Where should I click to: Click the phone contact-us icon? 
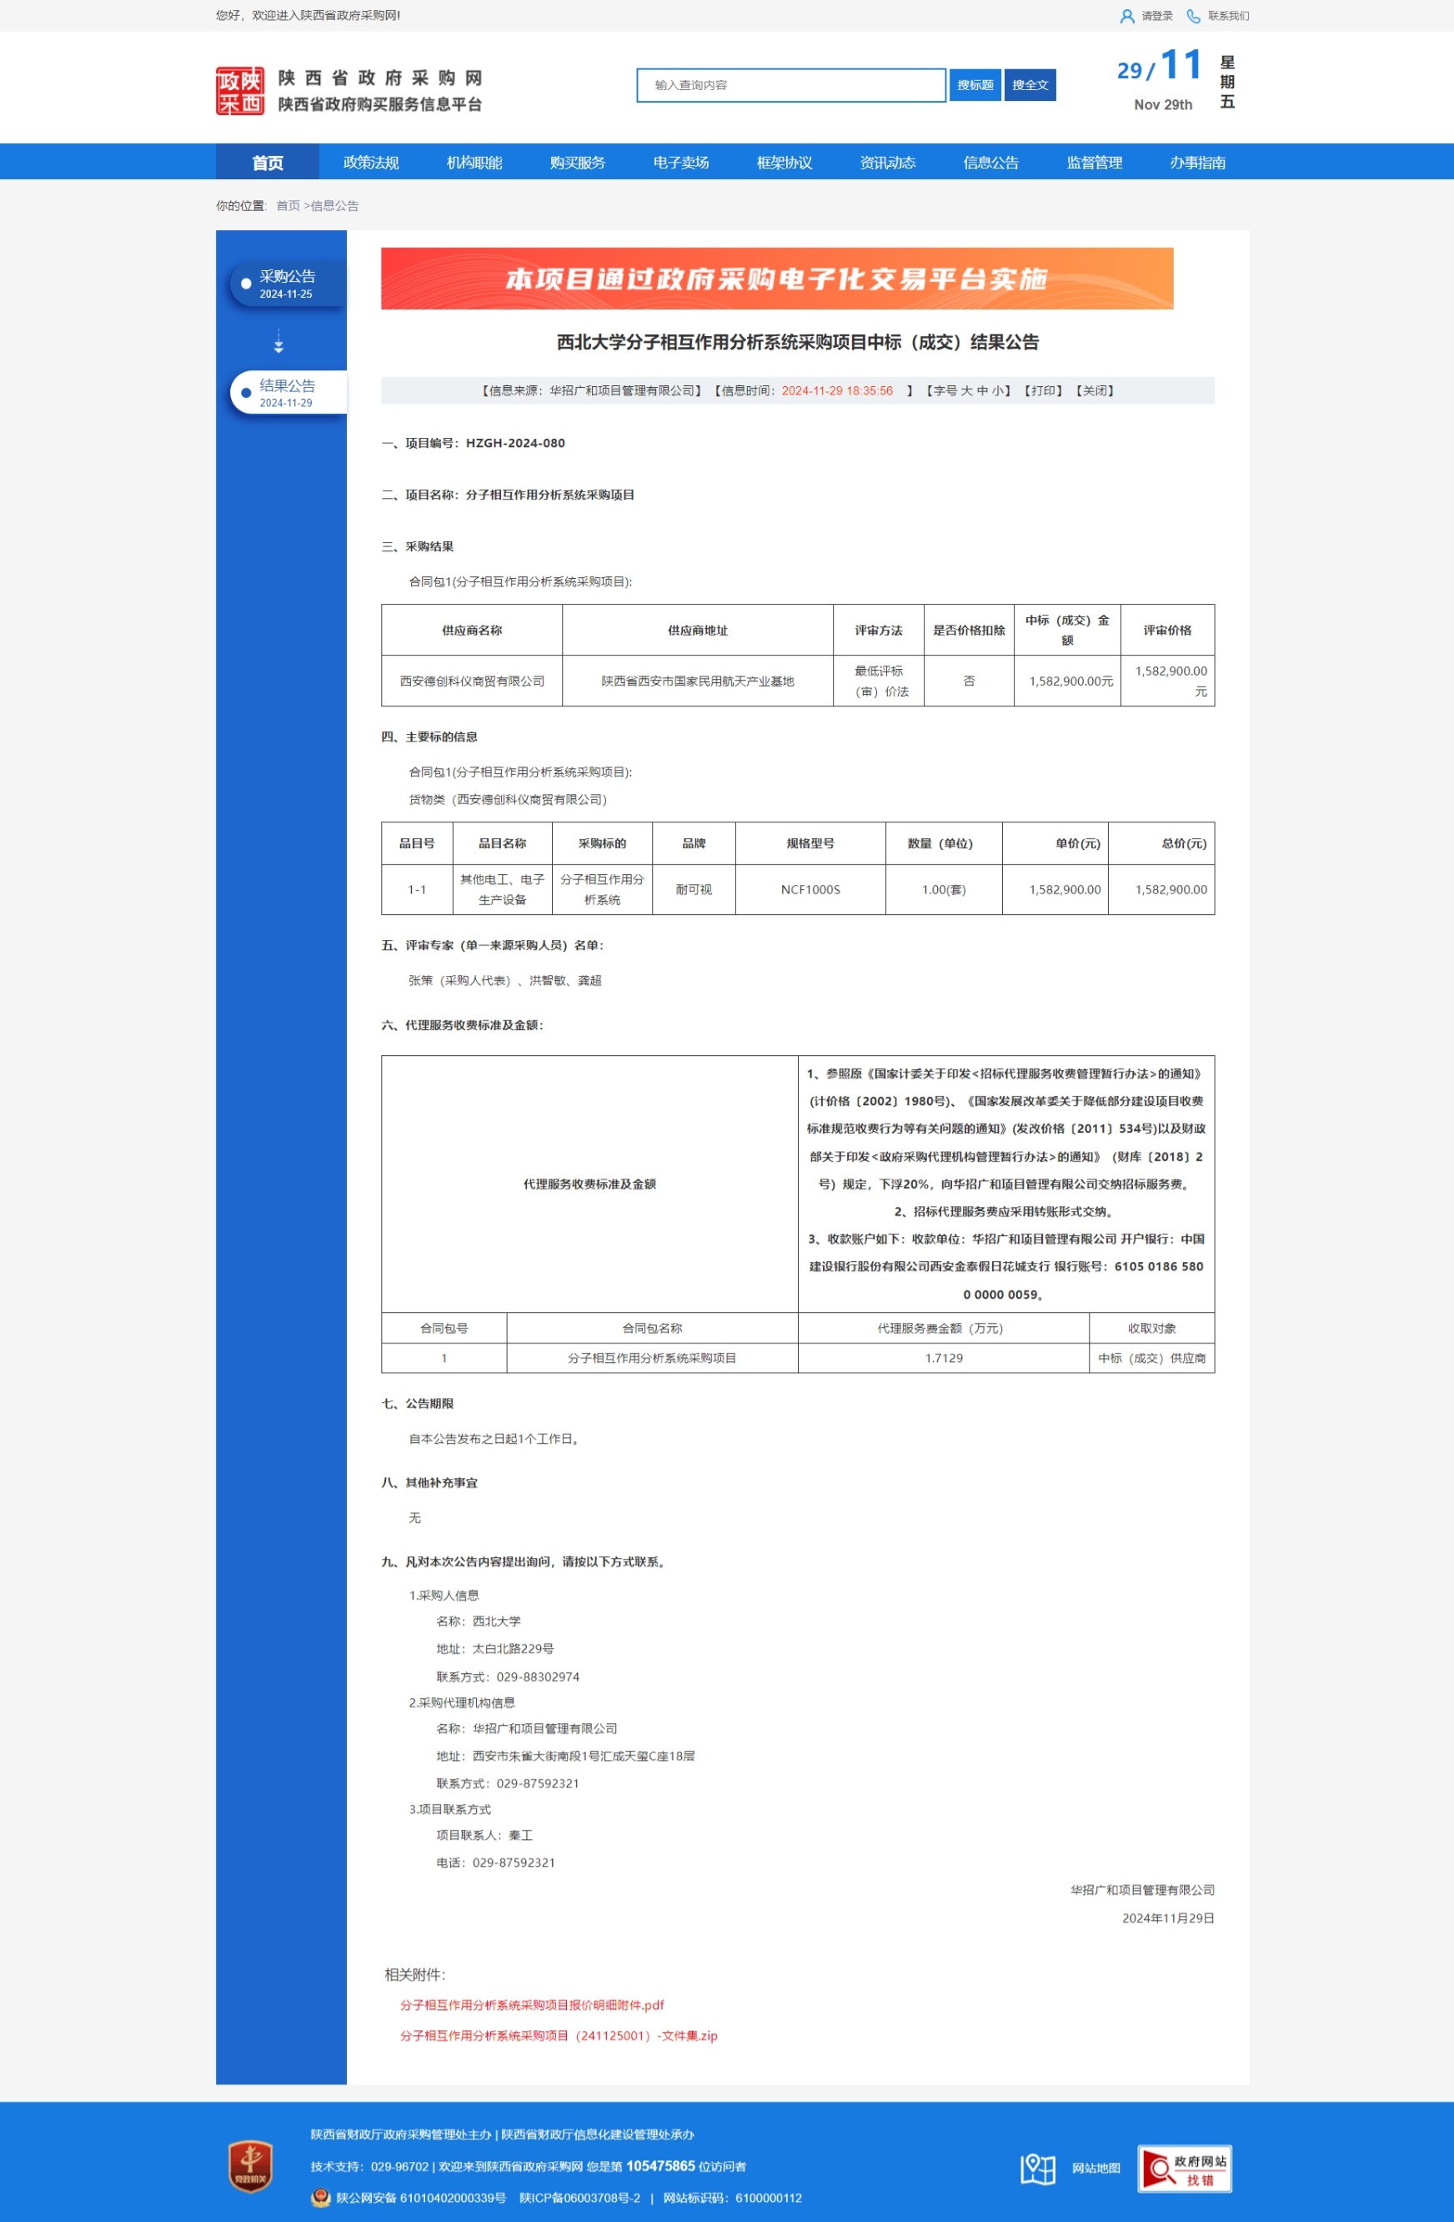1193,16
